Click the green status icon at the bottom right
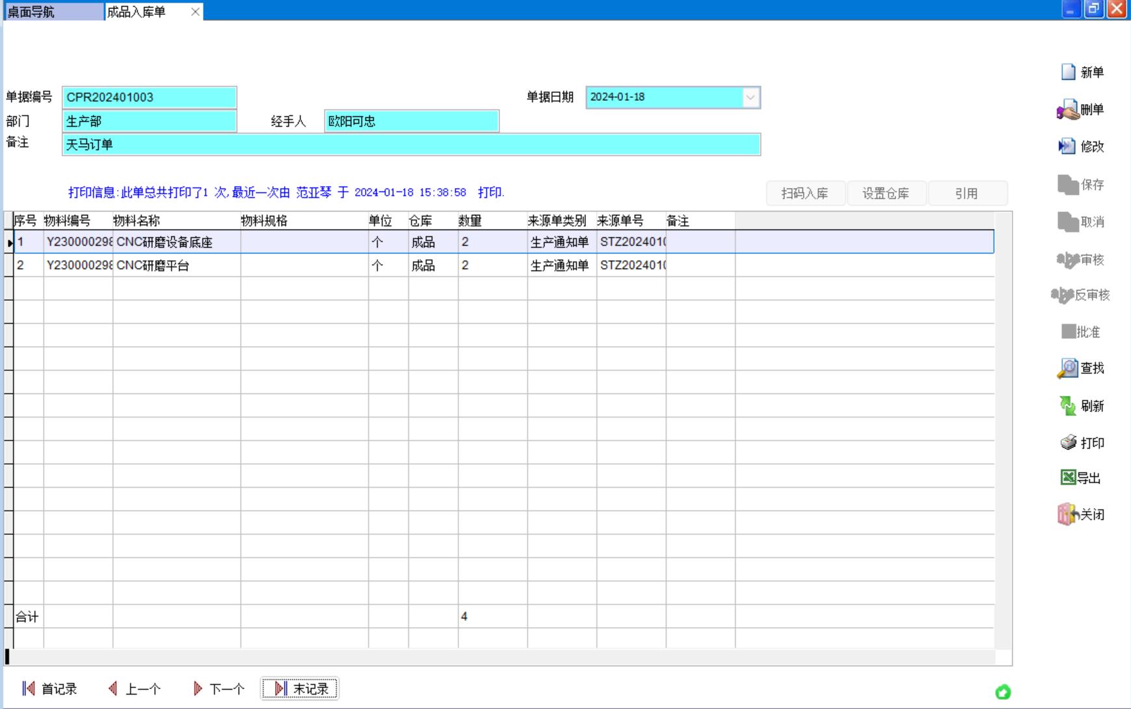Screen dimensions: 1131x709 tap(1003, 692)
